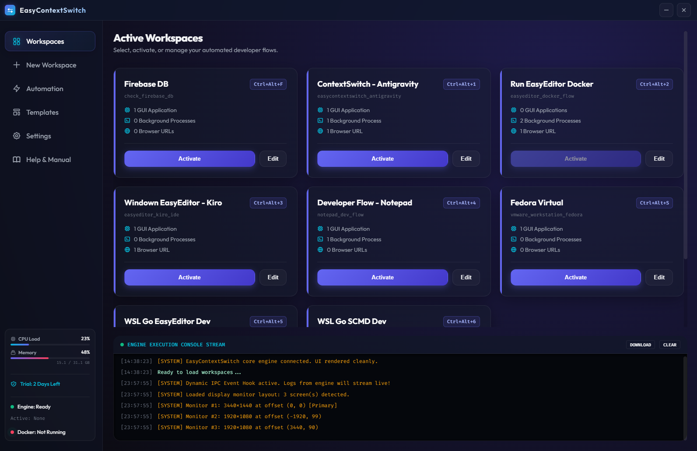Edit the ContextSwitch - Antigravity workspace
The width and height of the screenshot is (697, 451).
466,159
